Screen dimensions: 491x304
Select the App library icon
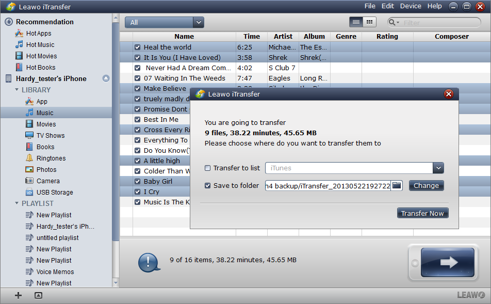pyautogui.click(x=29, y=101)
